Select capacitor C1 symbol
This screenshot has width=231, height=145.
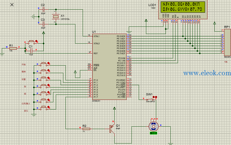pos(31,51)
